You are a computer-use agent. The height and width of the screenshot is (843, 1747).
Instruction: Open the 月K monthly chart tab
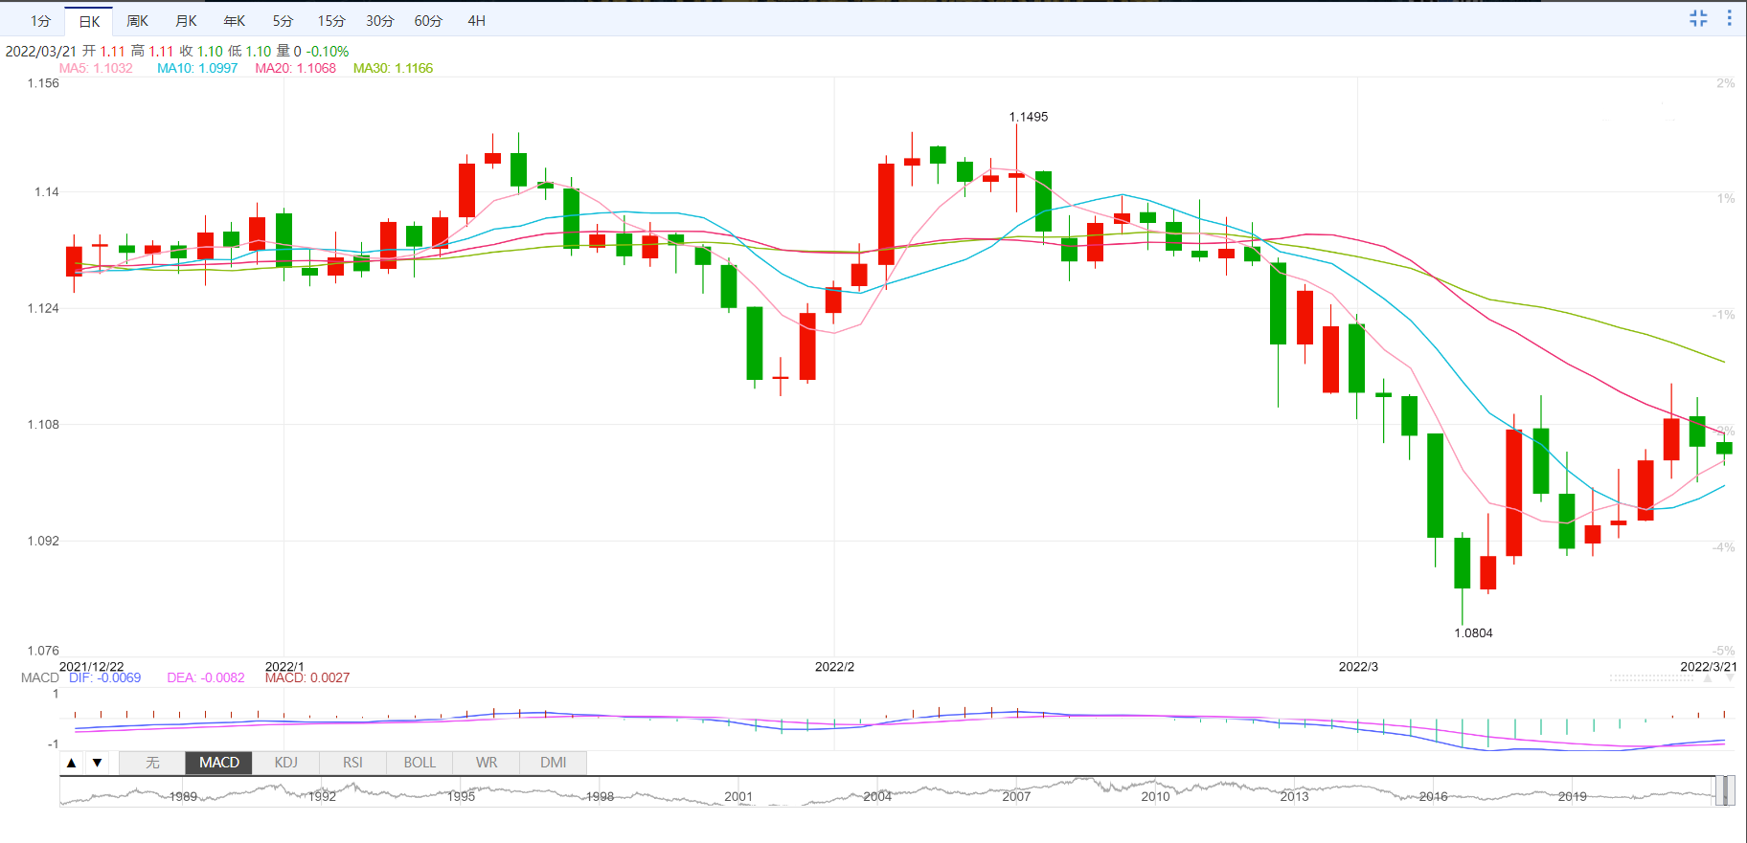(186, 21)
